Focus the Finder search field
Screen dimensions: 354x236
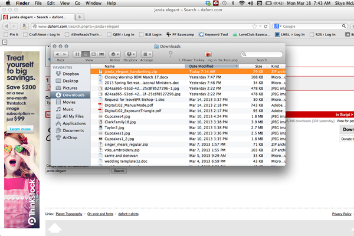click(x=261, y=54)
